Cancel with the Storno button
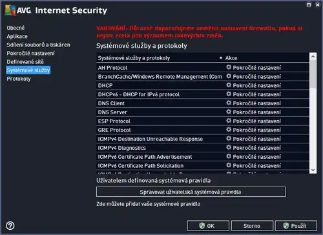Screen dimensions: 323x235 click(252, 226)
